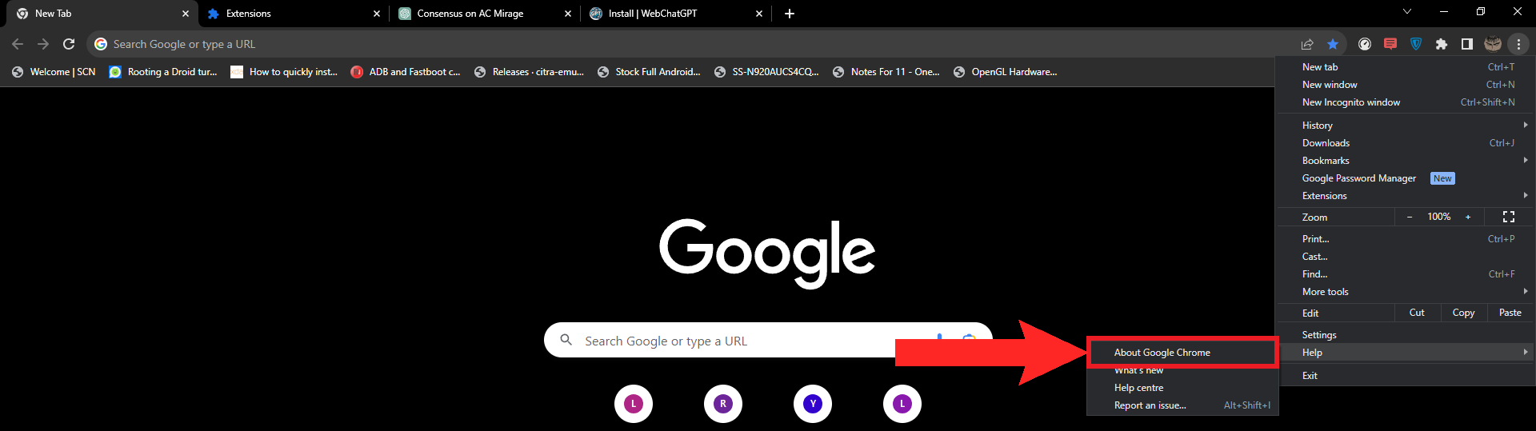1536x431 pixels.
Task: Expand the Help submenu
Action: coord(1405,353)
